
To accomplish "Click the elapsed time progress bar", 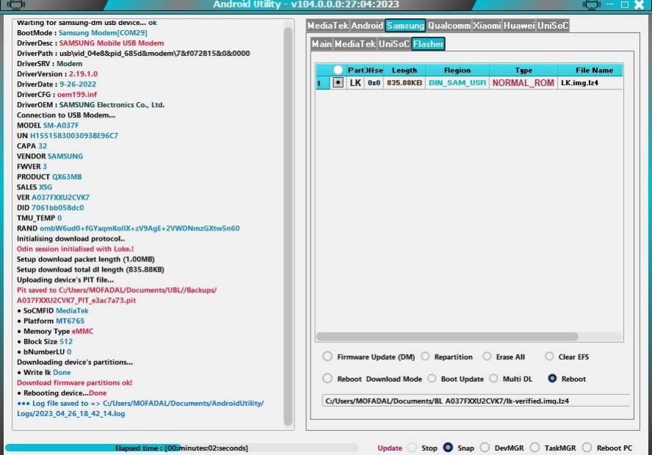I will [181, 448].
